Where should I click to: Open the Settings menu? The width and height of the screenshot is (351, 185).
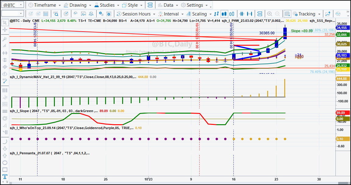tap(194, 5)
